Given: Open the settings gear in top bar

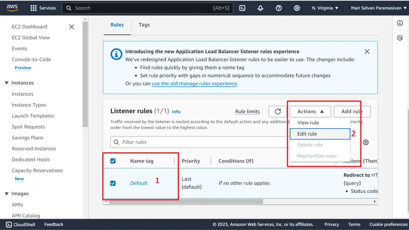Looking at the screenshot, I should click(x=297, y=8).
